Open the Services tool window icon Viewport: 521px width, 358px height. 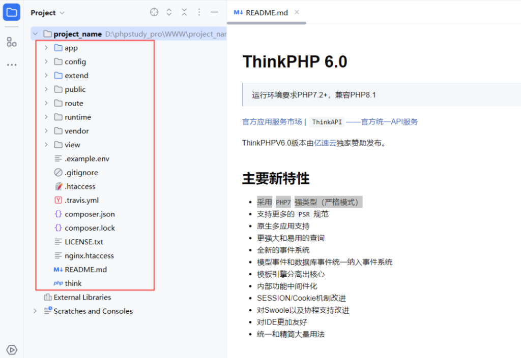pyautogui.click(x=12, y=349)
